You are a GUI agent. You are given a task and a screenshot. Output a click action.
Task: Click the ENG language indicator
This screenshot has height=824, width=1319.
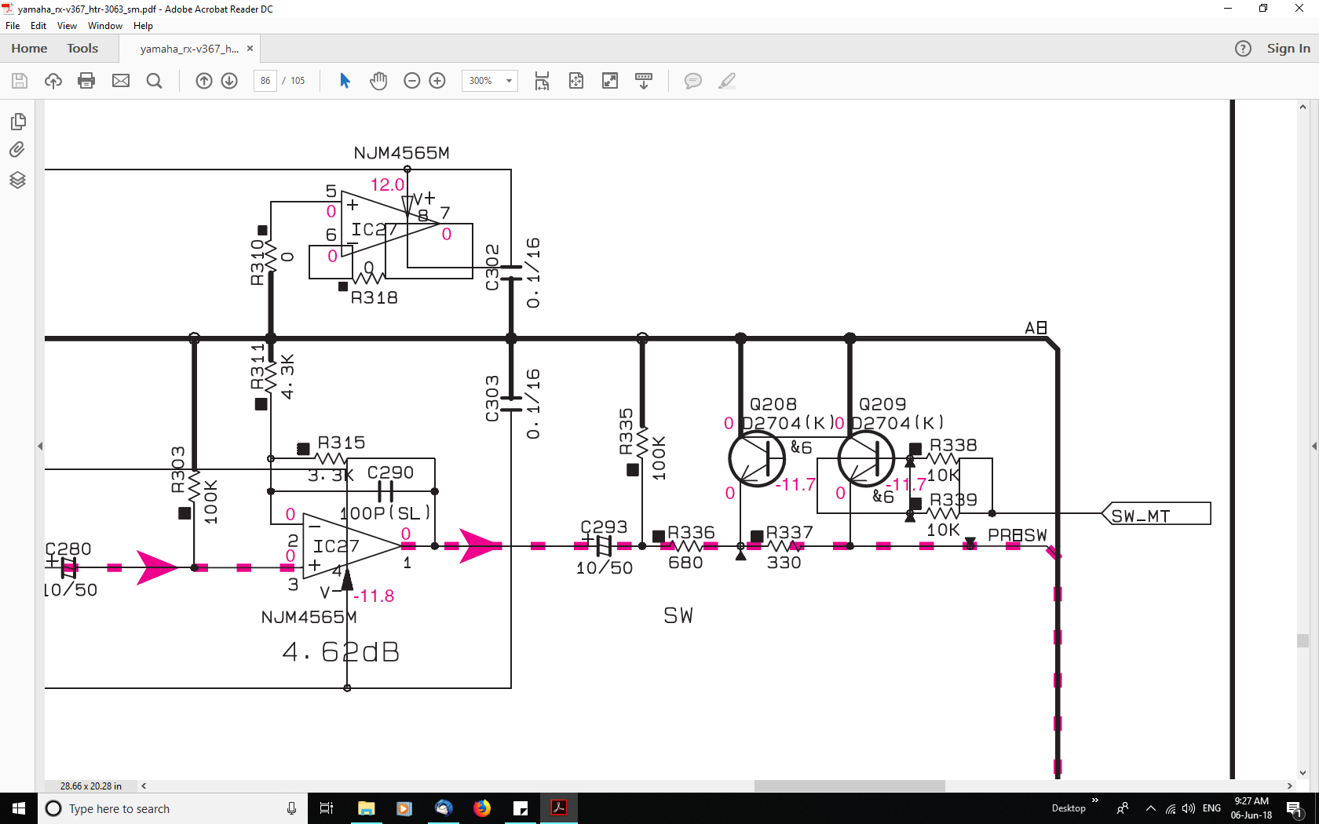[1211, 808]
